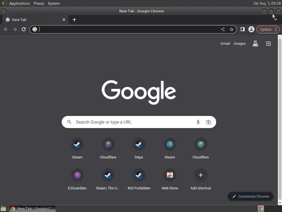The image size is (282, 212).
Task: Go forward using the forward arrow
Action: coord(15,29)
